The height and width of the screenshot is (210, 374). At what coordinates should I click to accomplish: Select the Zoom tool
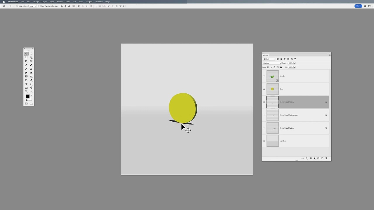pos(26,92)
